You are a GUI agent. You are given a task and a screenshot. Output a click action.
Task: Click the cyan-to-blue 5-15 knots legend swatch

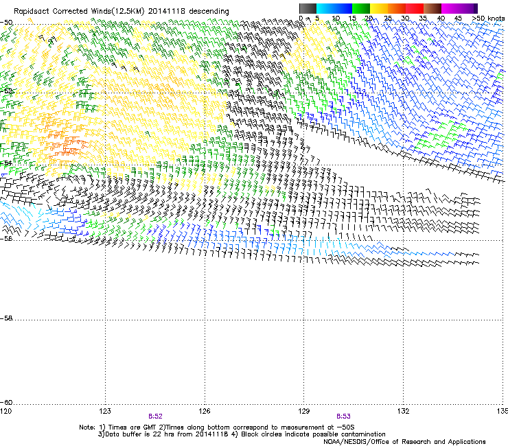[x=334, y=8]
